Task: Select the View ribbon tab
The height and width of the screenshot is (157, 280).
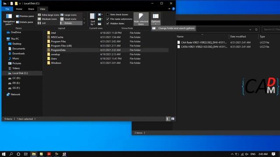Action: [x=42, y=9]
